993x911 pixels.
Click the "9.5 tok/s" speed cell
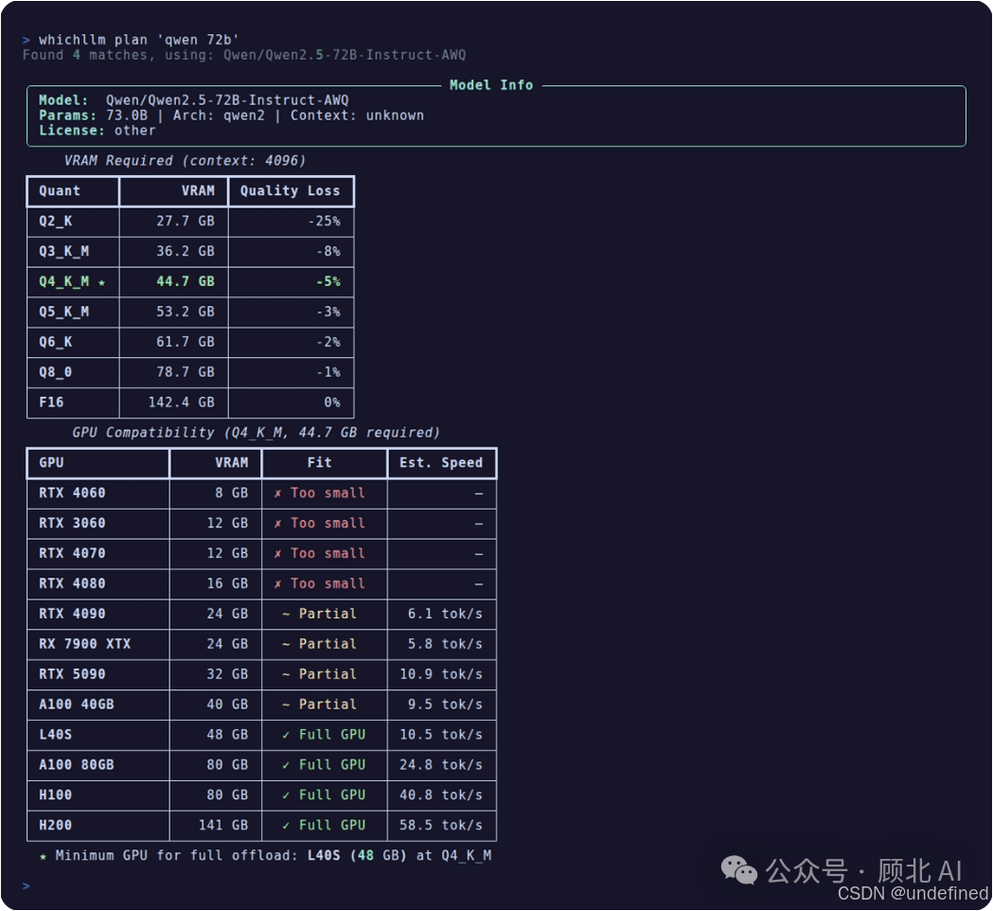tap(445, 705)
